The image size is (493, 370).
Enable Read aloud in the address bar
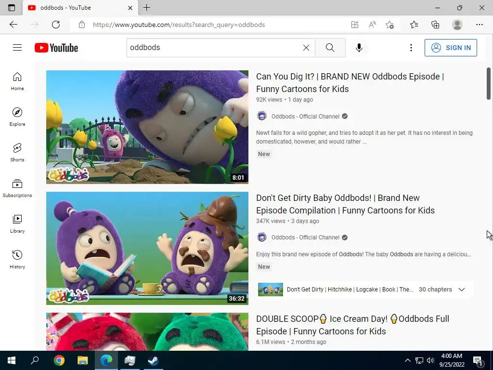(x=372, y=25)
